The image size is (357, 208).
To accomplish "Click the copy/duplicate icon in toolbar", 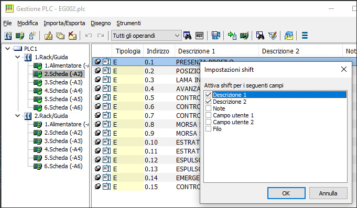I will pos(60,36).
